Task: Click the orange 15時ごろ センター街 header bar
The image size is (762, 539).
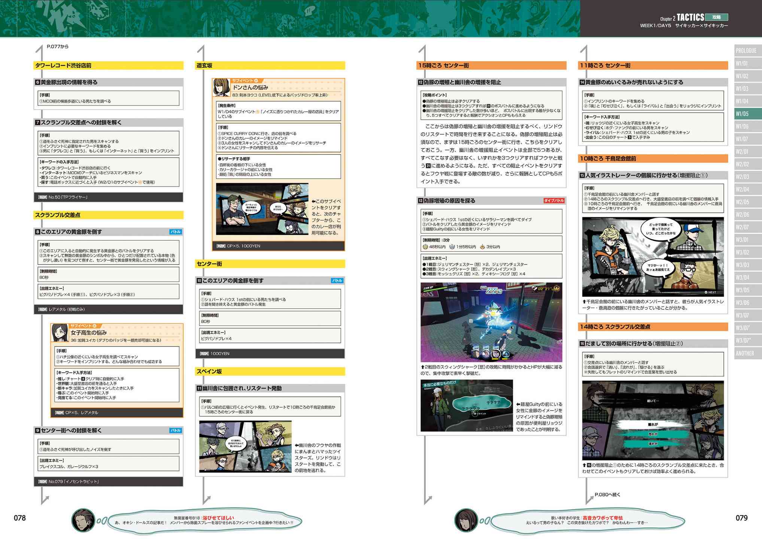Action: (491, 66)
